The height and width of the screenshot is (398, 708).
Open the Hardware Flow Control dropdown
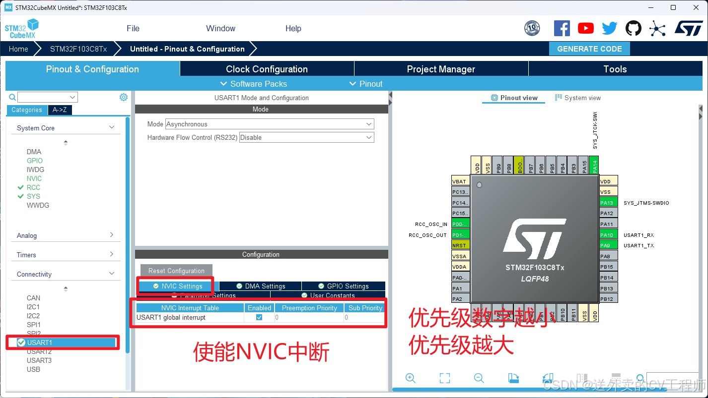[368, 137]
